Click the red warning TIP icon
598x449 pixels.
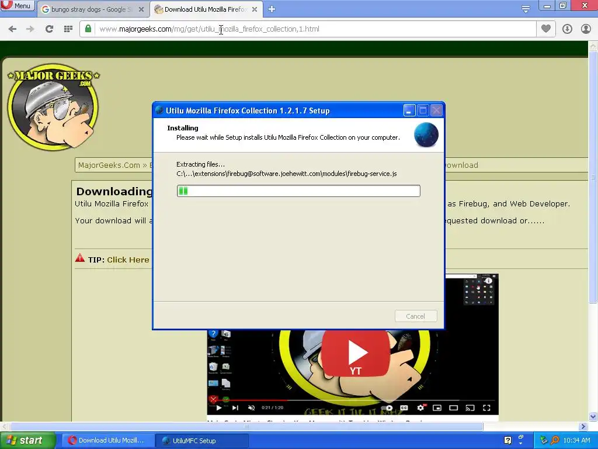pyautogui.click(x=79, y=258)
